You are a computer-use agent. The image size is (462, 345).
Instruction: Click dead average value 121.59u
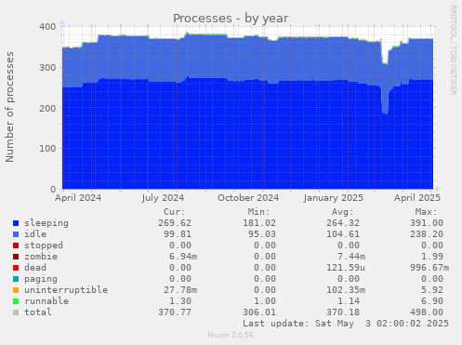tap(346, 268)
